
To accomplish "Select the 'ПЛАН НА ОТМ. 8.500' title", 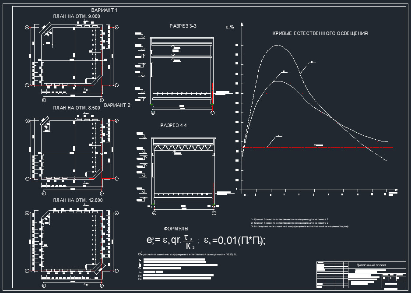I will 77,107.
